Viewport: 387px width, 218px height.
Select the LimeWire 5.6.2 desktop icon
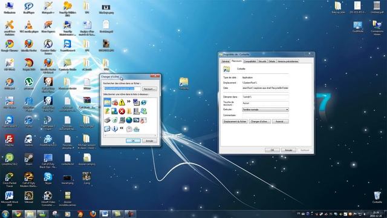point(10,159)
